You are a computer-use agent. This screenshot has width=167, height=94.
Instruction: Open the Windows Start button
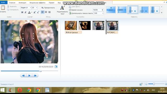2,90
